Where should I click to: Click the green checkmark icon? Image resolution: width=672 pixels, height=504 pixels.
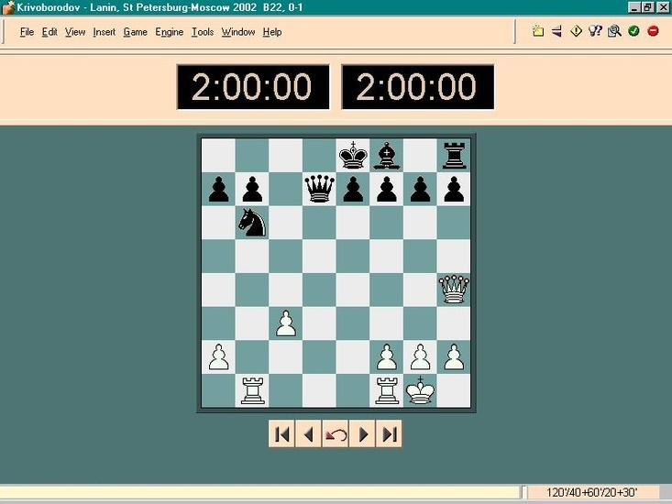pyautogui.click(x=633, y=31)
